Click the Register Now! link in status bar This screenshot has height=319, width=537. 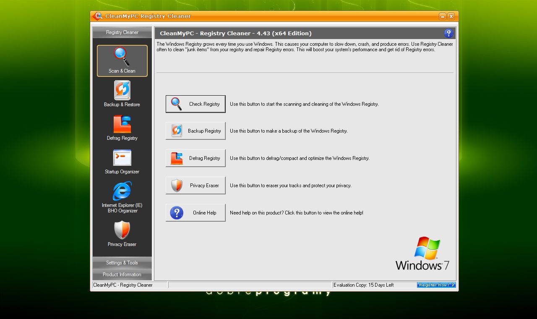pos(436,285)
